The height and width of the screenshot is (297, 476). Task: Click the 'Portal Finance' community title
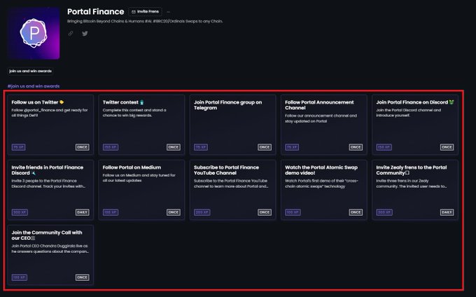coord(96,11)
